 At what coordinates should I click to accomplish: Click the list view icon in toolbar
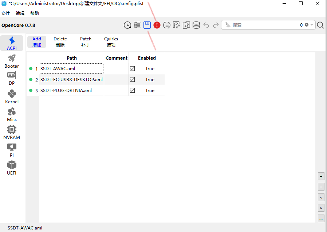pyautogui.click(x=137, y=25)
